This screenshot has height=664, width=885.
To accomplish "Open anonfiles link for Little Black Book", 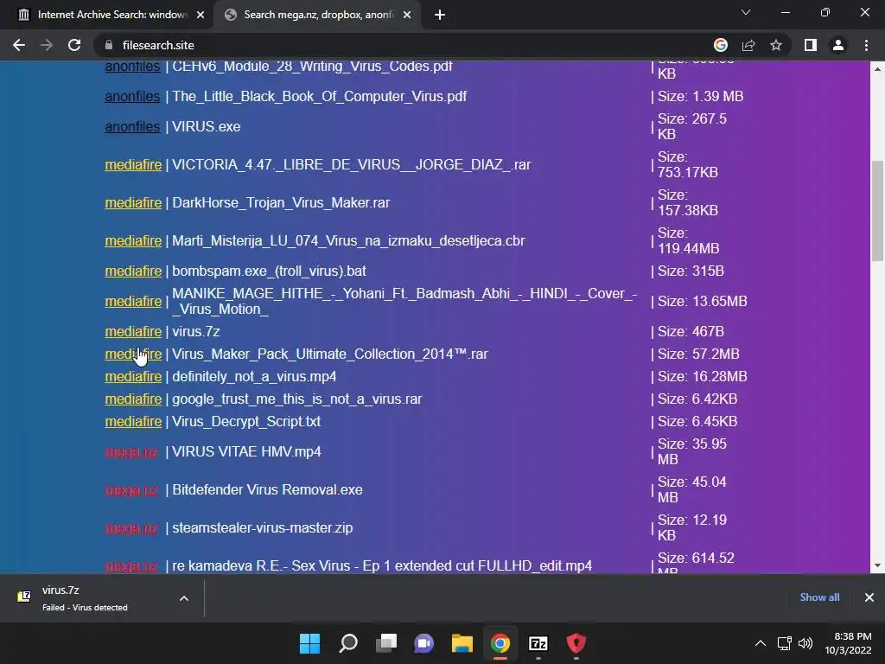I will (x=132, y=97).
